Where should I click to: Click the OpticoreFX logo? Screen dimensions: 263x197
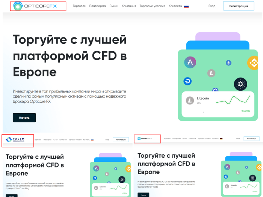tap(35, 6)
